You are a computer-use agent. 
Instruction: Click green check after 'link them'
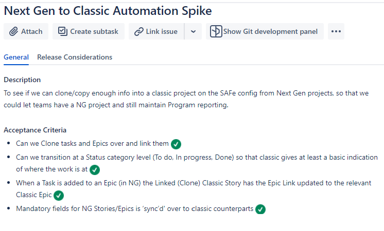[176, 144]
